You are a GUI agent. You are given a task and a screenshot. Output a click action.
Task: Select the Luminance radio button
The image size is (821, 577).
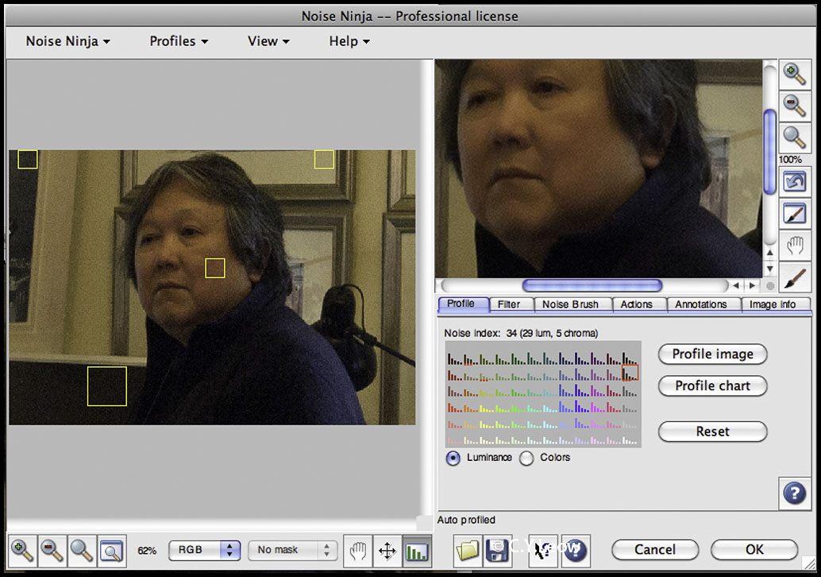pyautogui.click(x=453, y=458)
